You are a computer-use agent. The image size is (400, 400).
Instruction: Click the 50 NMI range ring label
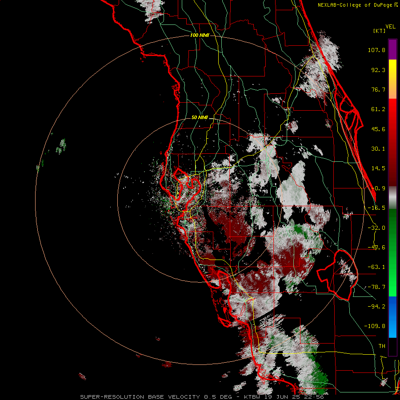coord(200,118)
